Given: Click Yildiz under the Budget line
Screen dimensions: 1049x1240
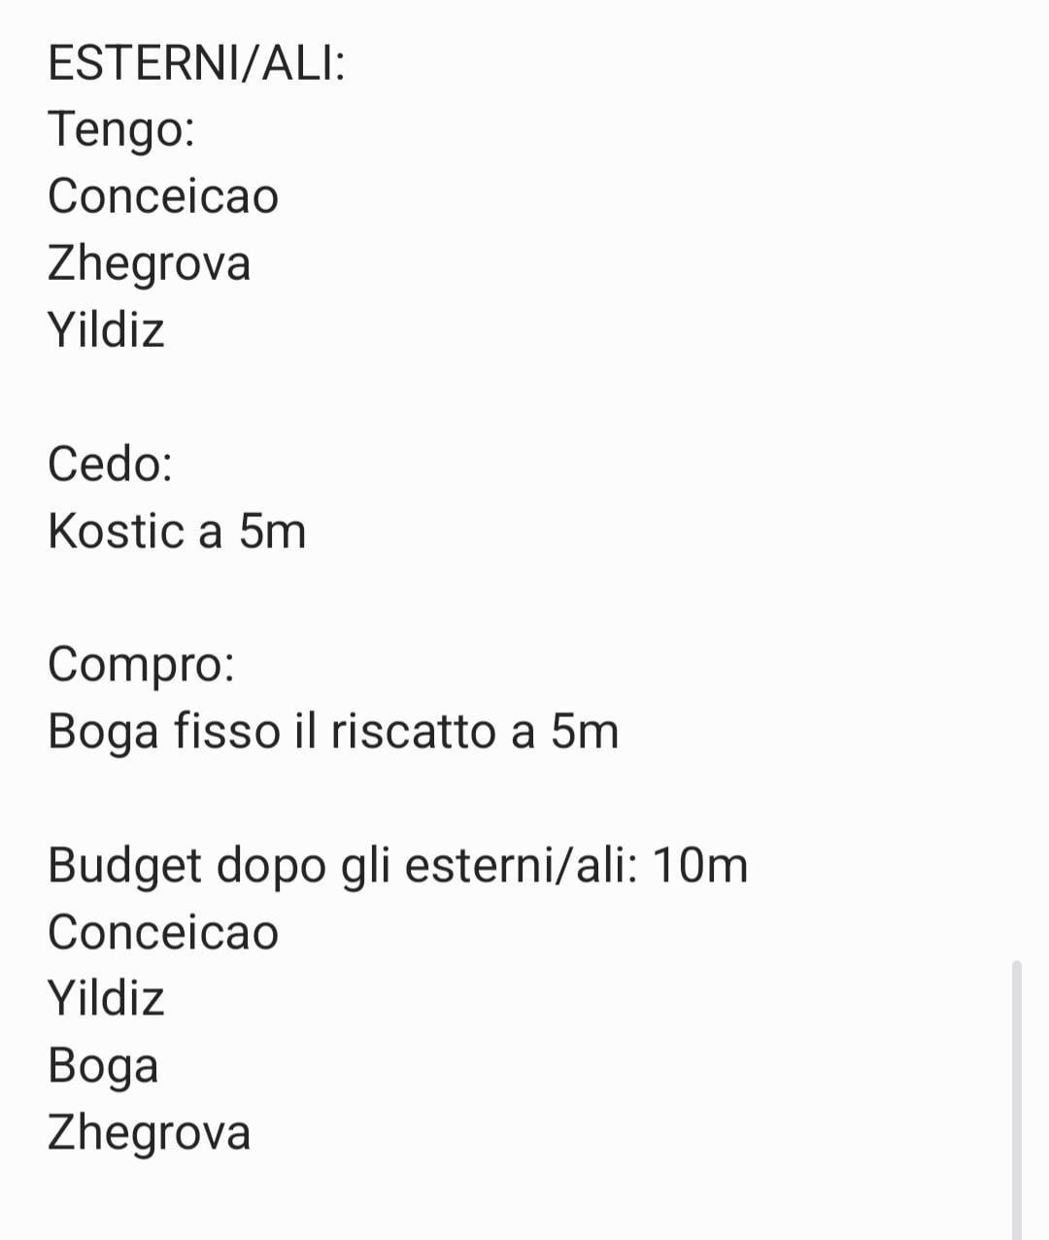Looking at the screenshot, I should coord(106,999).
